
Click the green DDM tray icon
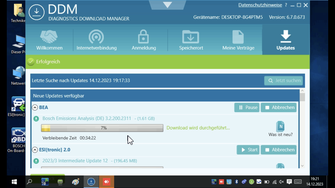click(251, 182)
